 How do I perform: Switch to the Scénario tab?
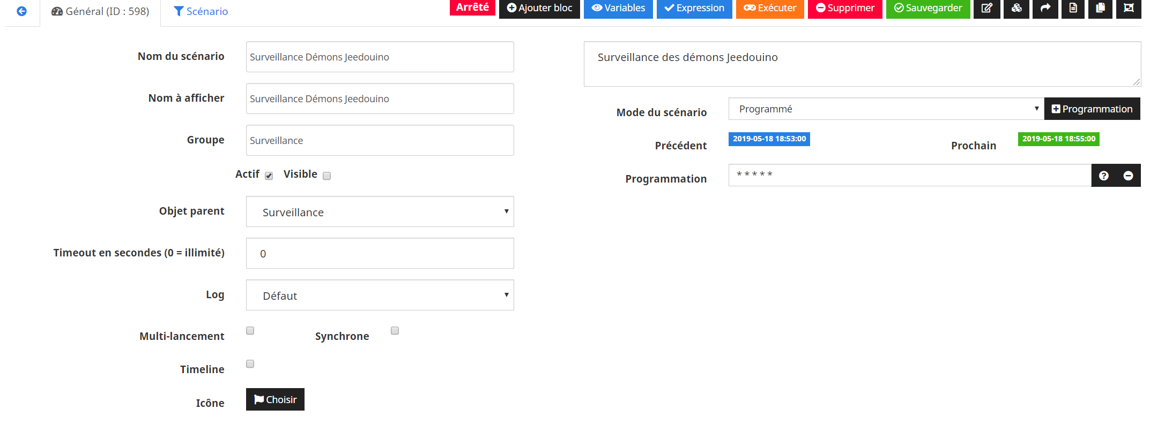tap(201, 11)
